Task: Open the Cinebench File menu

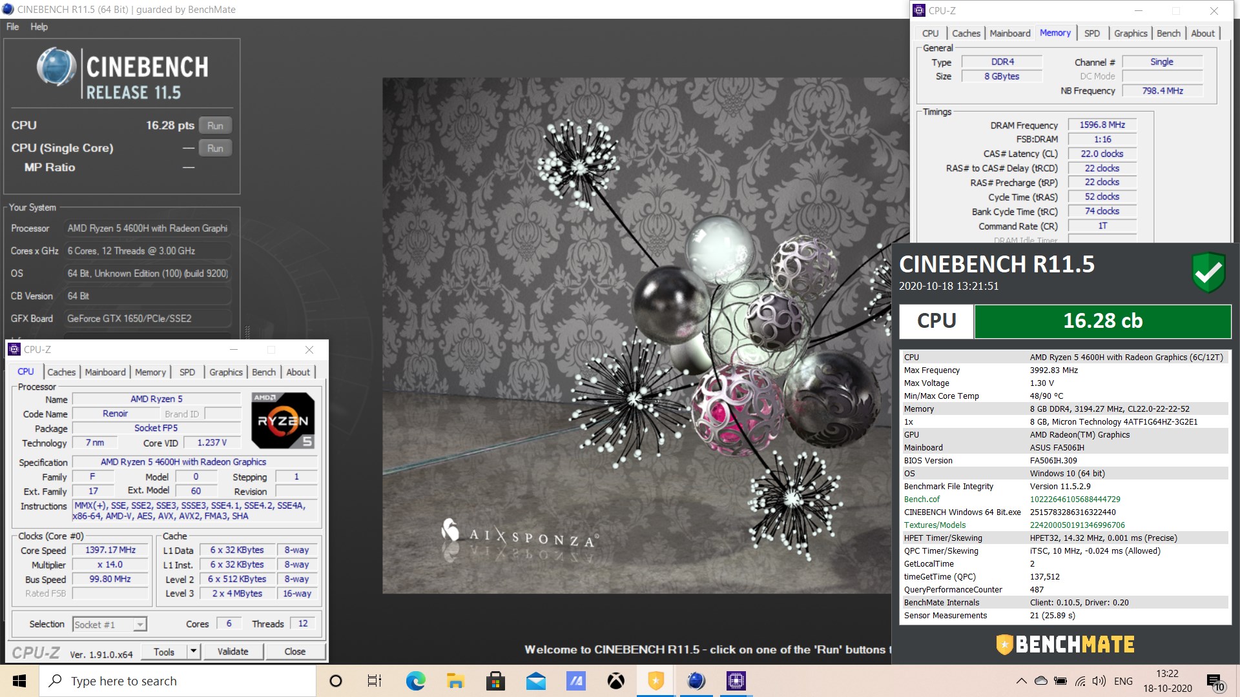Action: 13,26
